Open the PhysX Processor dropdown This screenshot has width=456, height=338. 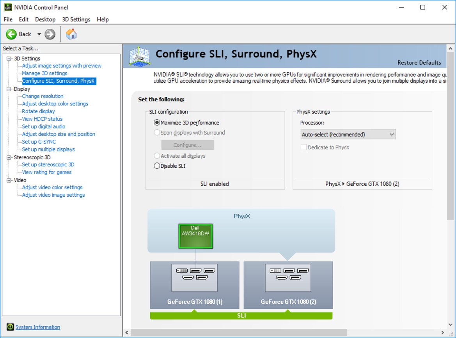[x=348, y=134]
